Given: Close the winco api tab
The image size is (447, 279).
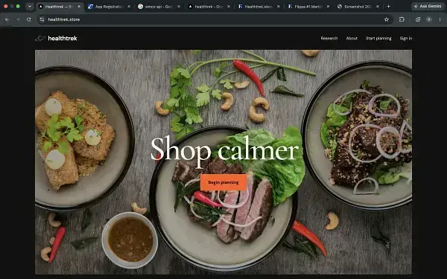Looking at the screenshot, I should tap(179, 6).
